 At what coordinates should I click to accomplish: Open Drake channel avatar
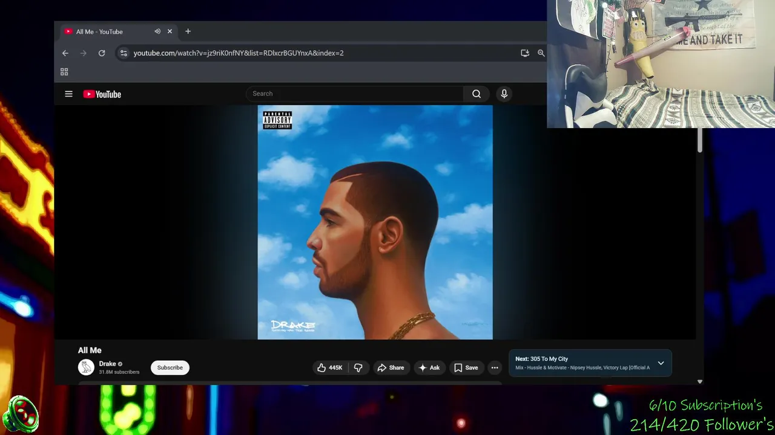tap(86, 367)
